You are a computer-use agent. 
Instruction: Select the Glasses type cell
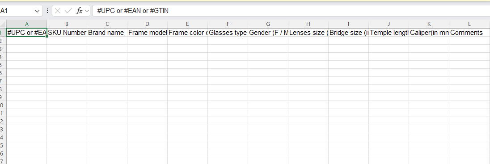[228, 33]
